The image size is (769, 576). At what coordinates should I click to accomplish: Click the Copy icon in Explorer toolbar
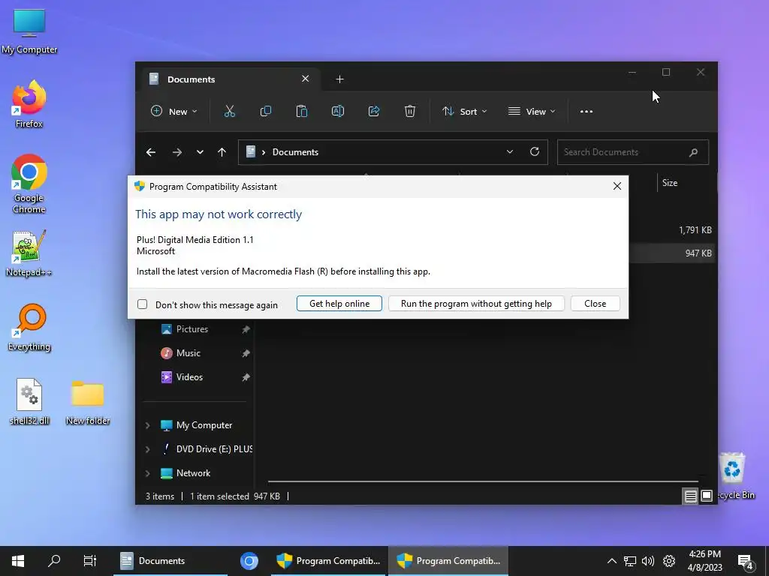(x=265, y=111)
